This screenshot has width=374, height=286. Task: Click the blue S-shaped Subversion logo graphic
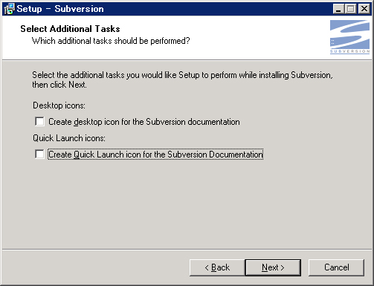tap(349, 34)
